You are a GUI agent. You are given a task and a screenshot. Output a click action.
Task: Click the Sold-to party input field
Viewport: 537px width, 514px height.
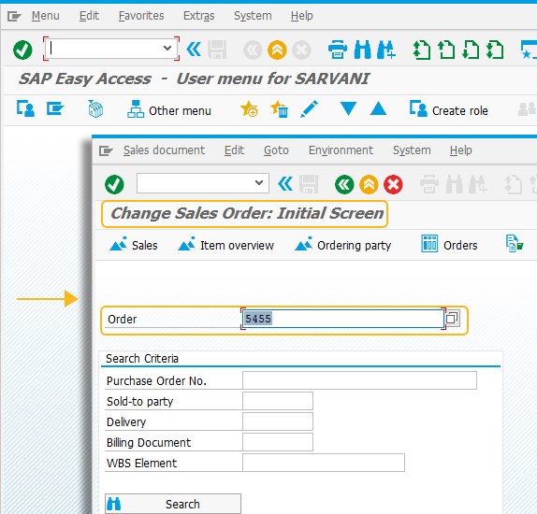pos(278,401)
